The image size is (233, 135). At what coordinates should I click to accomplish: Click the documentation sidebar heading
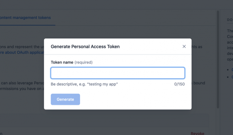230,20
